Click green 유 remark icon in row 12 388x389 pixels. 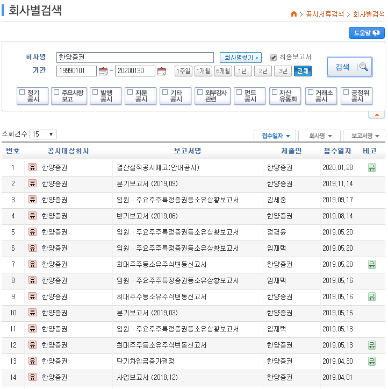pos(372,345)
